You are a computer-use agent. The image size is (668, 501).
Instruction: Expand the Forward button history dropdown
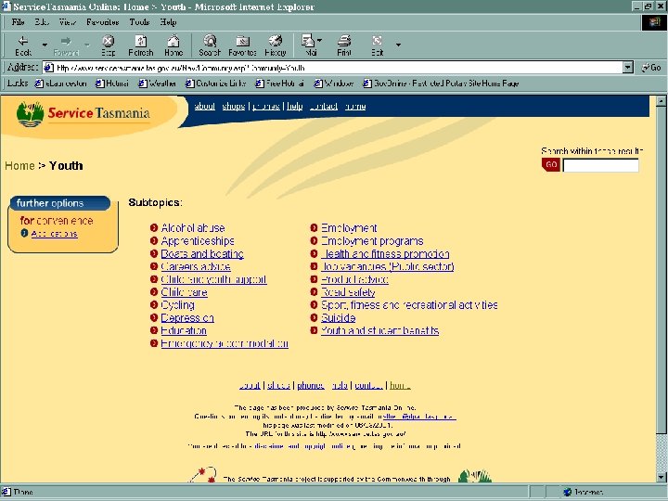point(87,45)
